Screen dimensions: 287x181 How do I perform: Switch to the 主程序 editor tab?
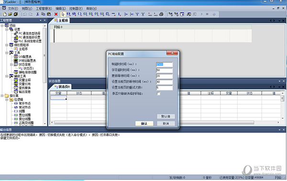click(x=61, y=21)
